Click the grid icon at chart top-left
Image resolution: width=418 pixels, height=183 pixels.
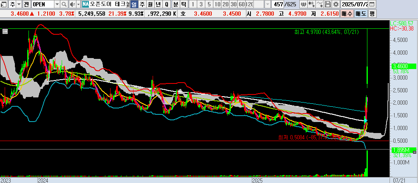click(x=5, y=31)
